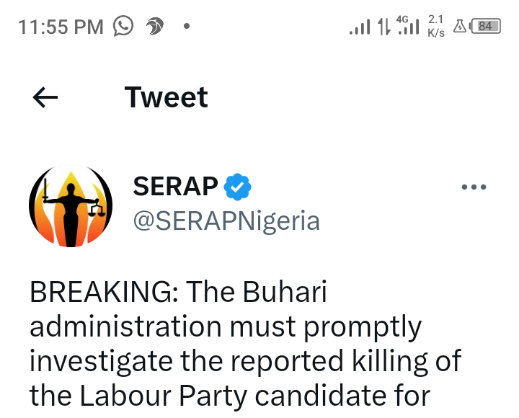
Task: Tap the bird notification icon in status bar
Action: (x=155, y=26)
